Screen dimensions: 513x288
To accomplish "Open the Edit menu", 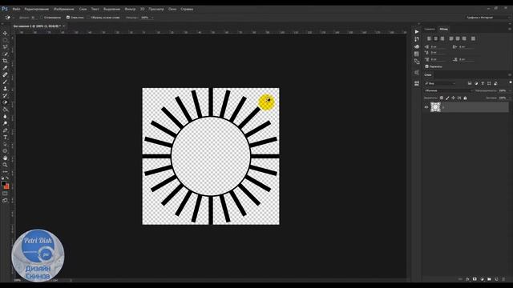I will click(37, 9).
